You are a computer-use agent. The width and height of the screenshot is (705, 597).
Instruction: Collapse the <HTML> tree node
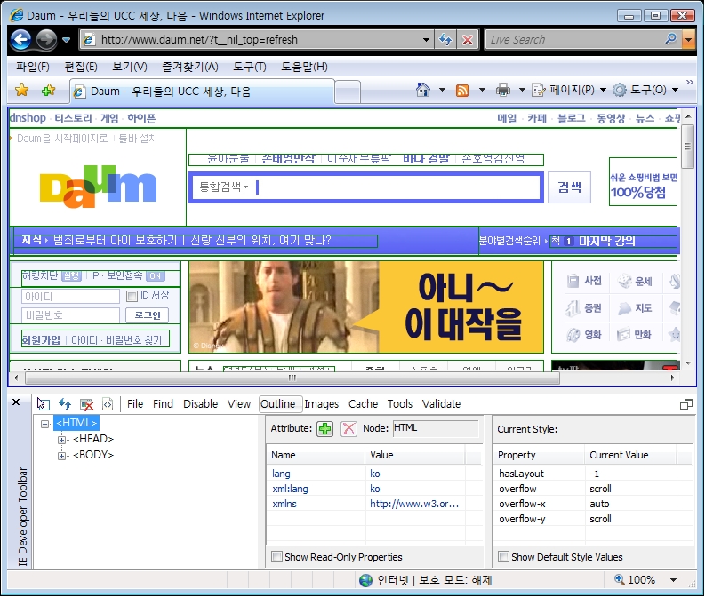[x=44, y=424]
